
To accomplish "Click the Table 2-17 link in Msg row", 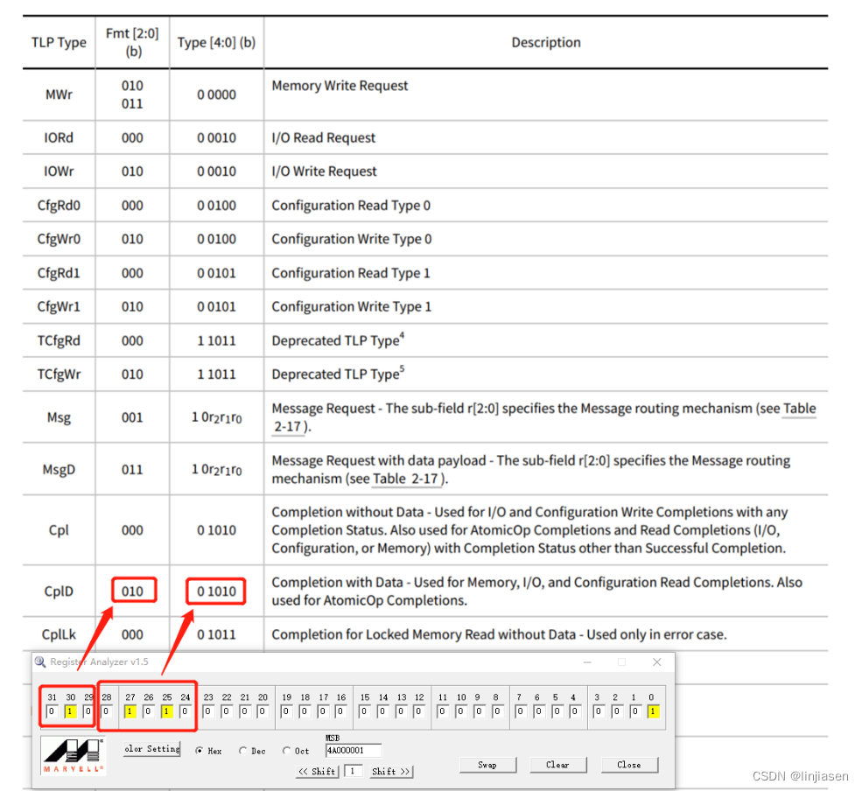I will tap(799, 409).
